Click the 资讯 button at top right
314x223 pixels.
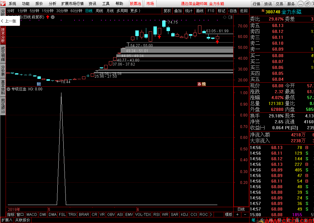[268, 4]
